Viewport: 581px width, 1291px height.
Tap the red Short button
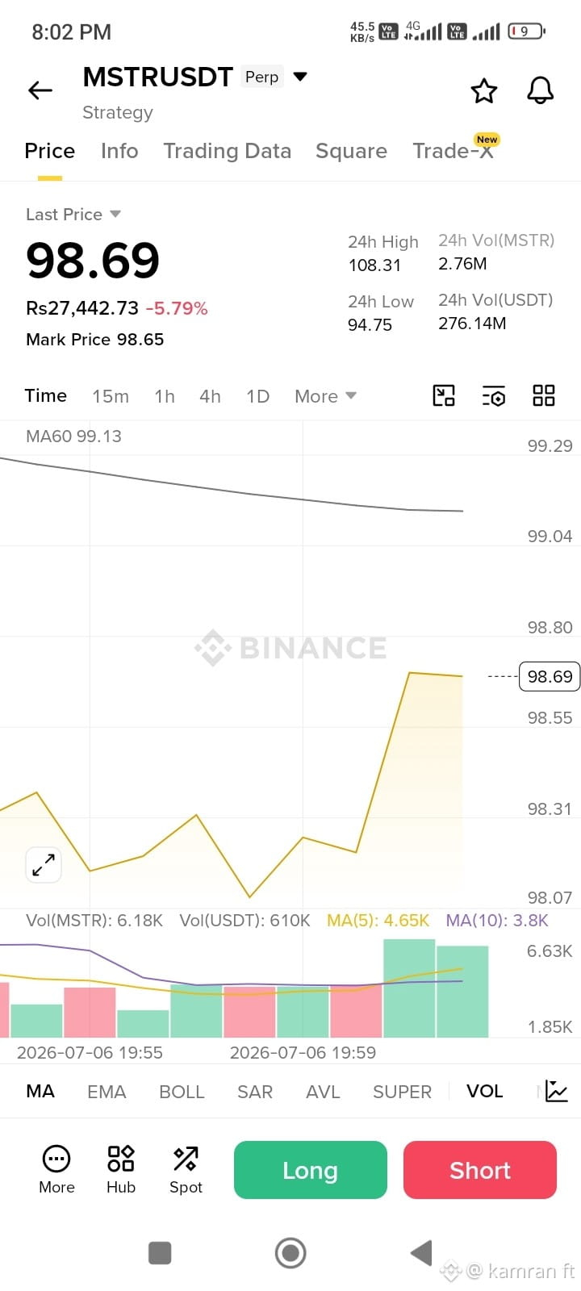coord(480,1170)
